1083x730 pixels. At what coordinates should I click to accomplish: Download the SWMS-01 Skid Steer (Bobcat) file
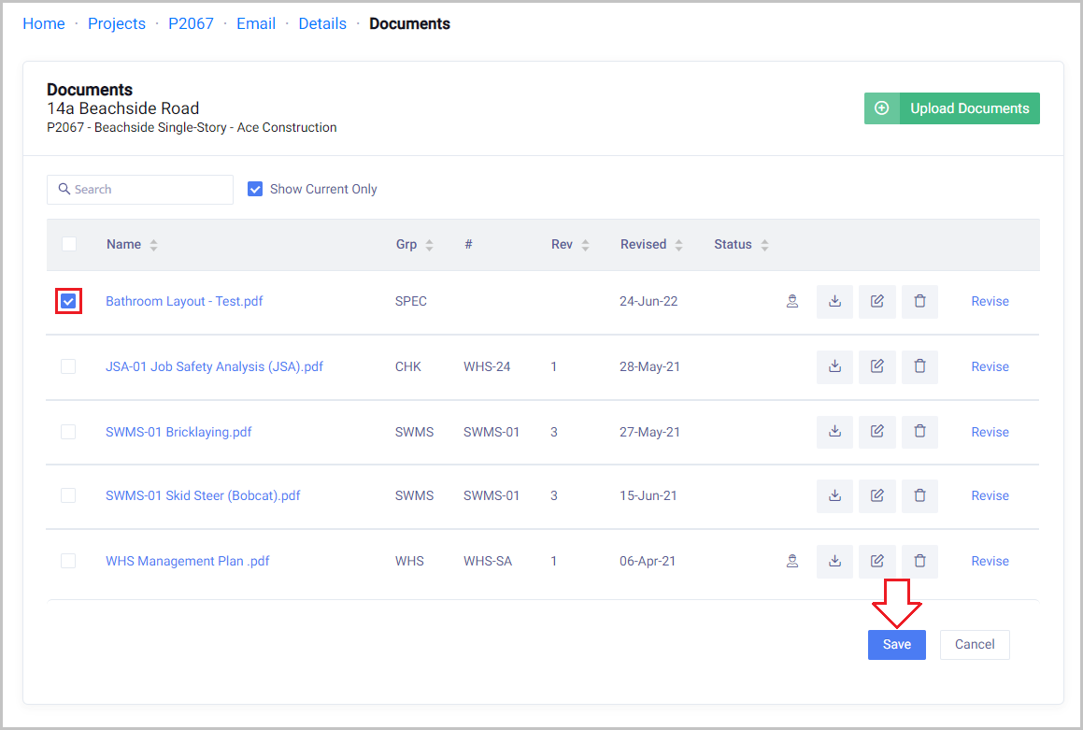click(x=834, y=496)
